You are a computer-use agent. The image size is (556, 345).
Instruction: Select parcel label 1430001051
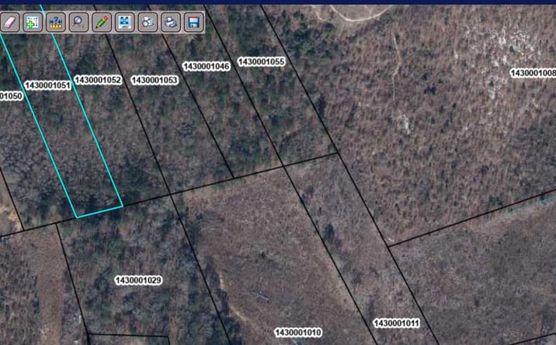(x=47, y=85)
